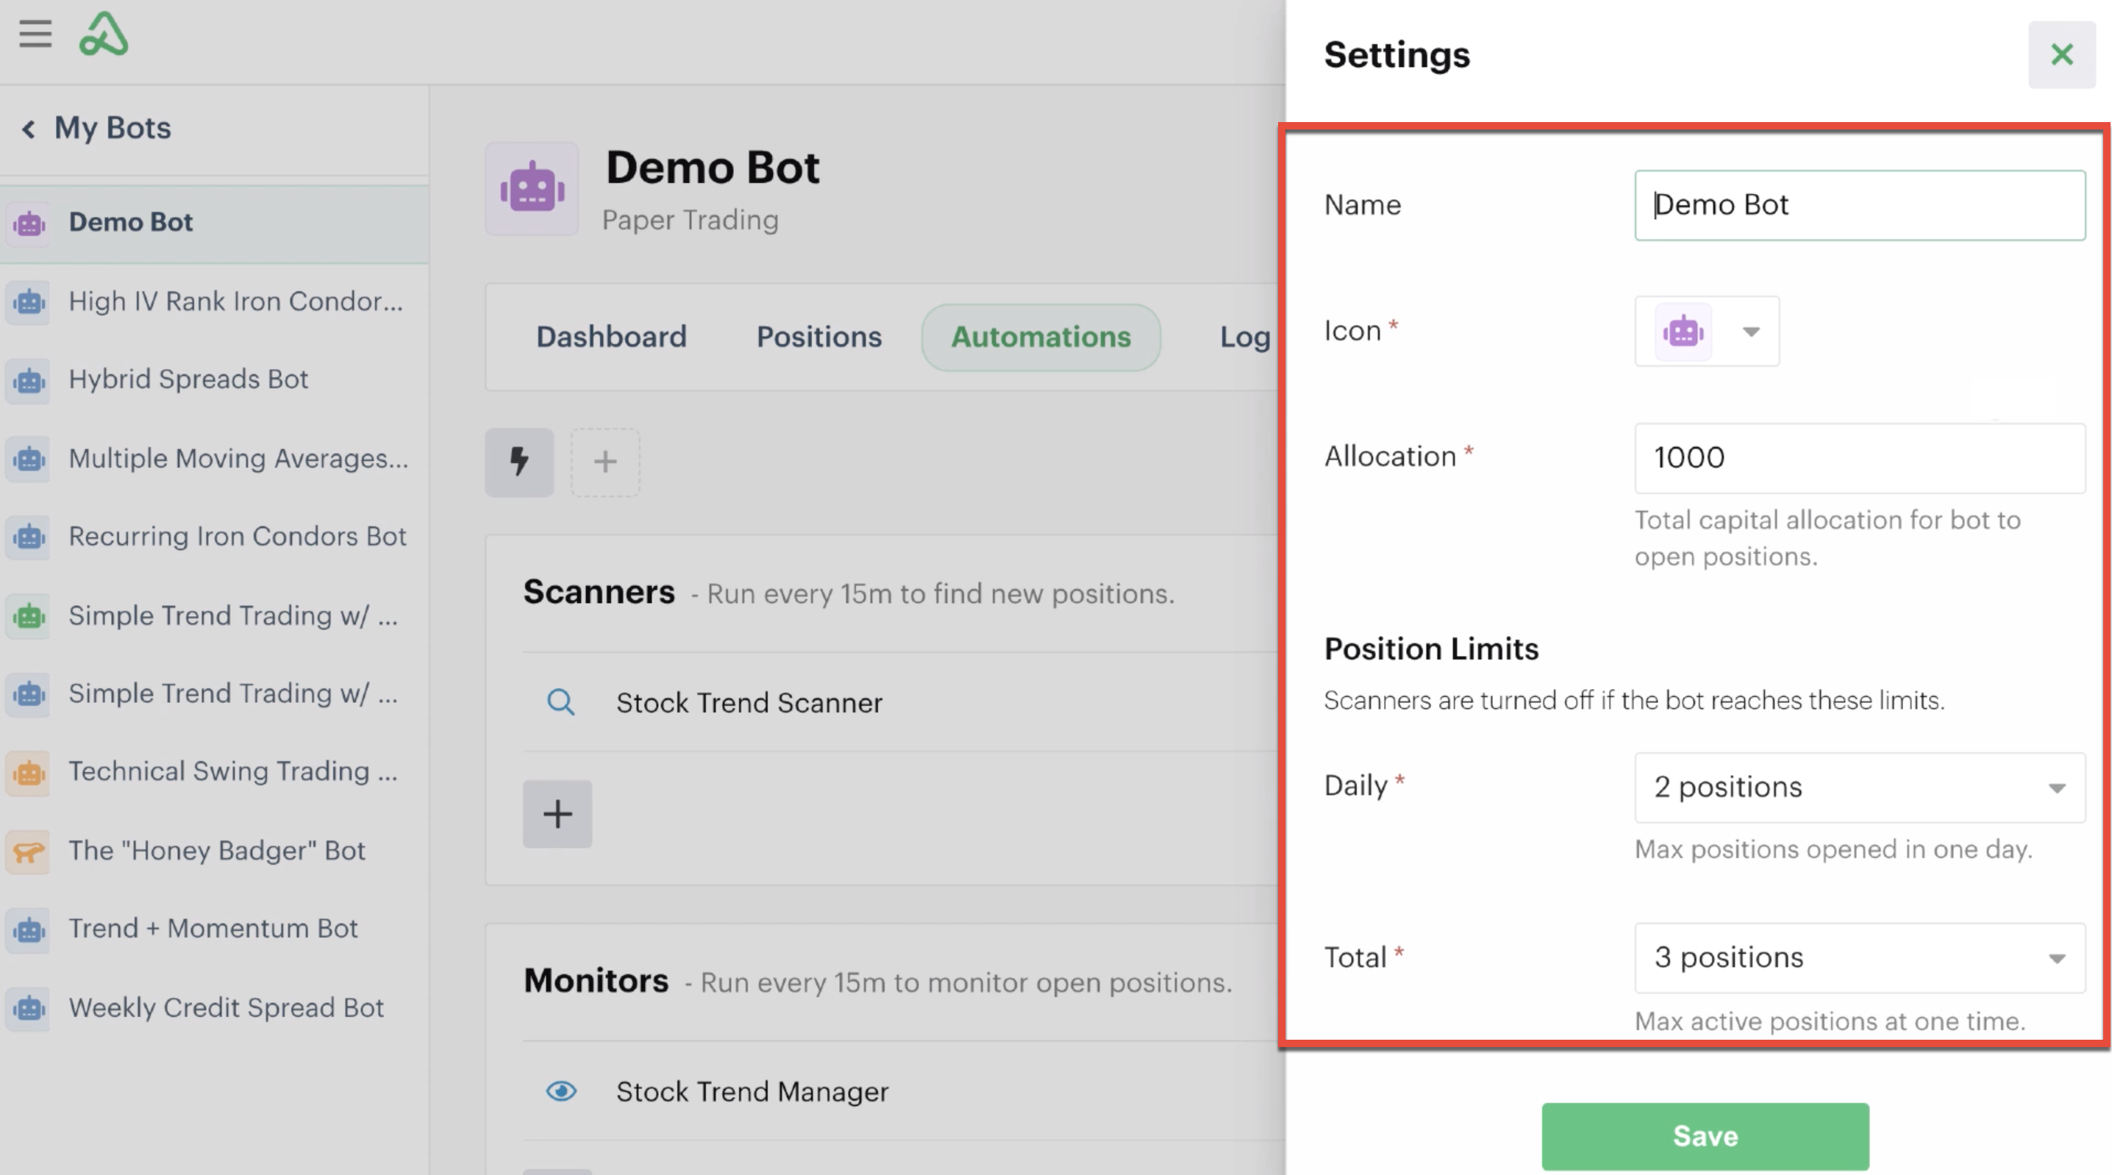The image size is (2112, 1175).
Task: Click Weekly Credit Spread Bot icon
Action: coord(29,1008)
